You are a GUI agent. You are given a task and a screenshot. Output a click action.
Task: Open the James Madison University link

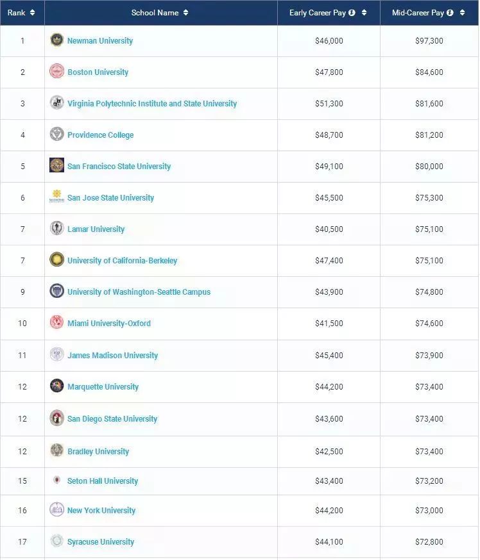click(x=112, y=355)
